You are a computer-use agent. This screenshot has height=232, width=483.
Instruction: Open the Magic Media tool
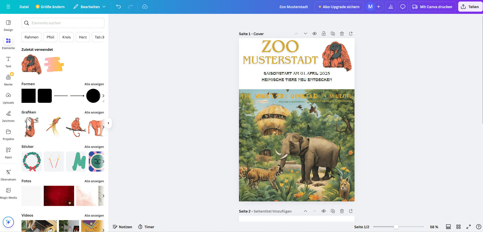coord(8,193)
